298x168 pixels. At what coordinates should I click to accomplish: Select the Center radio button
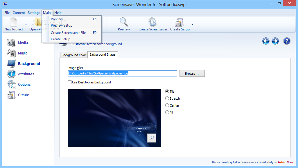pos(167,105)
